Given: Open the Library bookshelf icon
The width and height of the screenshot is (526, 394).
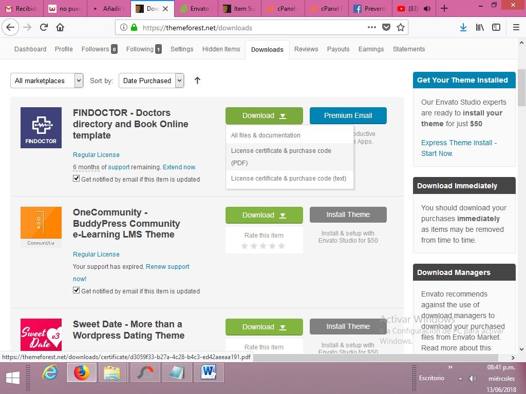Looking at the screenshot, I should [x=480, y=28].
